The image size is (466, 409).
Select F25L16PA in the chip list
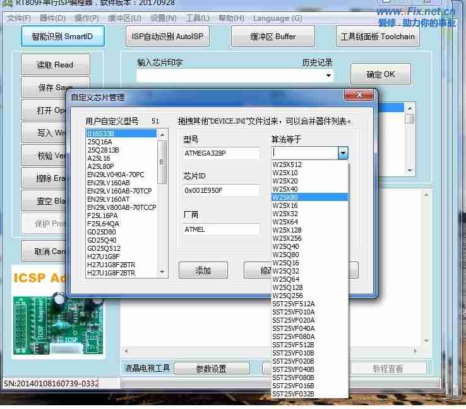(x=121, y=216)
